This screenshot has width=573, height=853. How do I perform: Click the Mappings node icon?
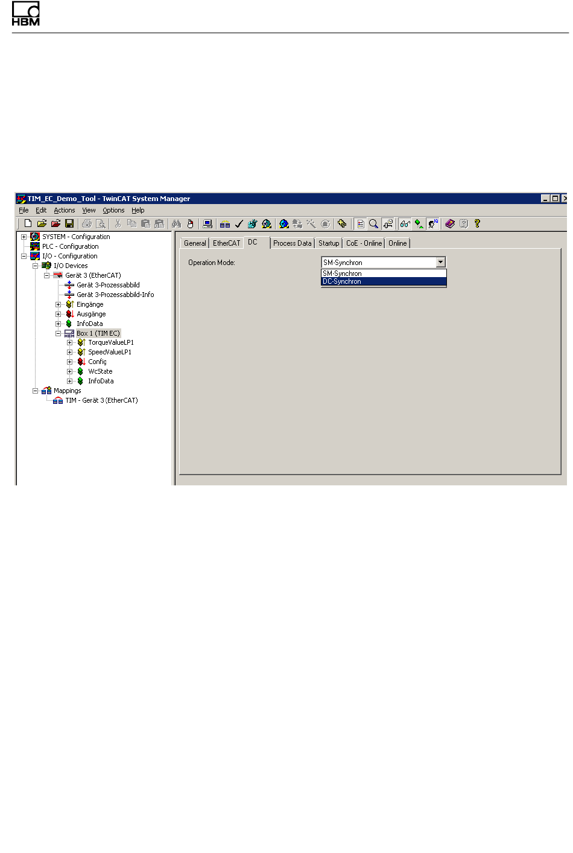(46, 391)
